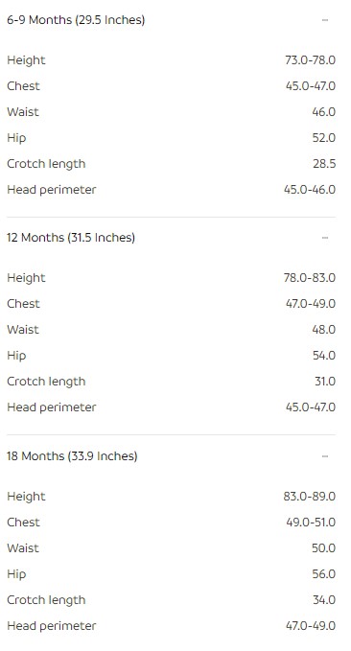
Task: Collapse the 12 Months section minus icon
Action: click(325, 238)
